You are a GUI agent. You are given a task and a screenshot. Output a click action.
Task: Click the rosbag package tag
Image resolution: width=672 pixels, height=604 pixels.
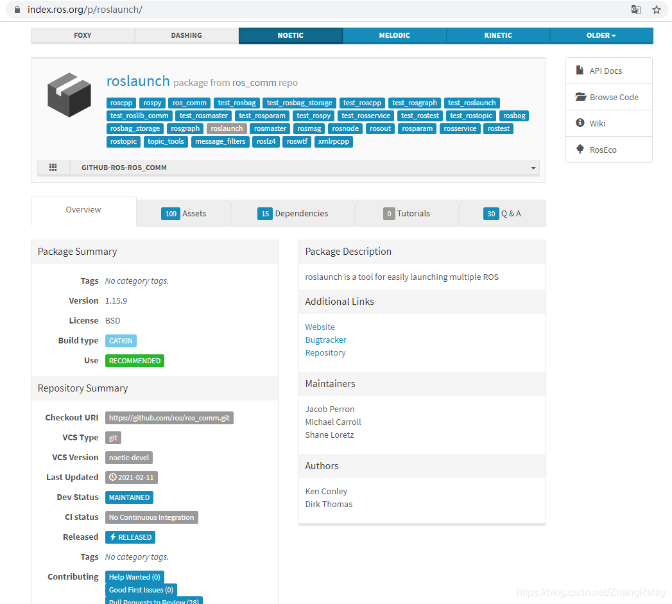tap(514, 116)
